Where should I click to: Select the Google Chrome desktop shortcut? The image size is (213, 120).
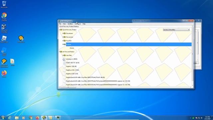tap(4, 17)
